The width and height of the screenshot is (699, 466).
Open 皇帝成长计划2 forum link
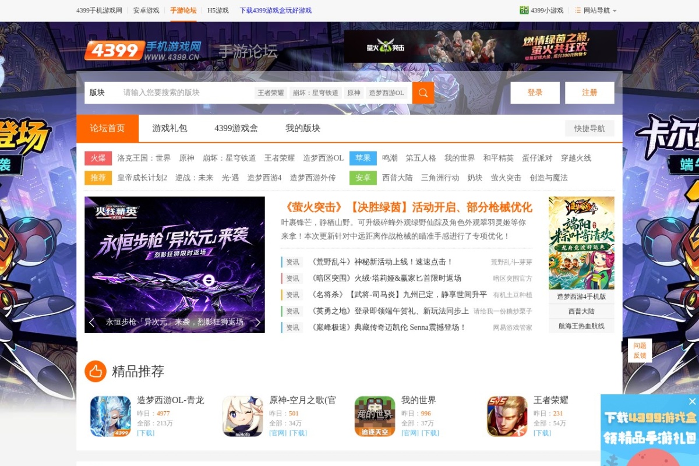coord(142,178)
